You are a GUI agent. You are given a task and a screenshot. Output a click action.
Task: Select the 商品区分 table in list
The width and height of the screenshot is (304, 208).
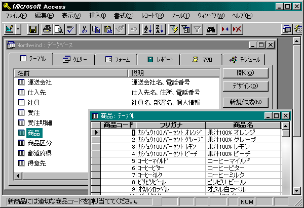click(x=35, y=143)
